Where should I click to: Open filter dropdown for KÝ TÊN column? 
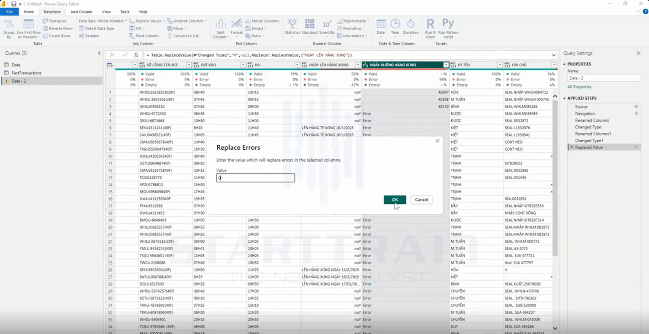tap(500, 65)
